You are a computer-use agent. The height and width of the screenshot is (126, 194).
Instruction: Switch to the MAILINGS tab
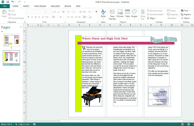coord(55,6)
